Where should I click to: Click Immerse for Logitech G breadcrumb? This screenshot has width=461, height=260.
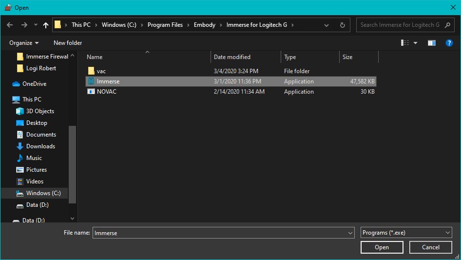click(257, 25)
